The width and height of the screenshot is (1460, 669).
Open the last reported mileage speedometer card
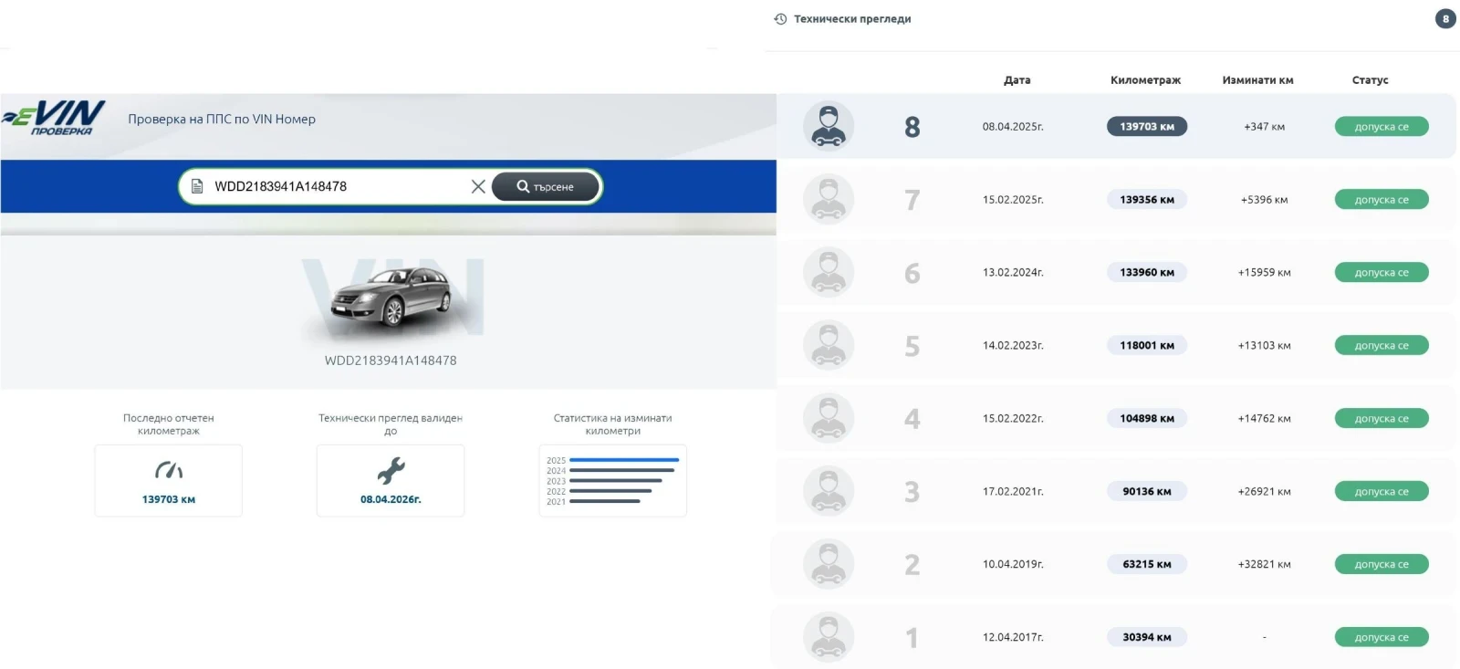click(168, 481)
